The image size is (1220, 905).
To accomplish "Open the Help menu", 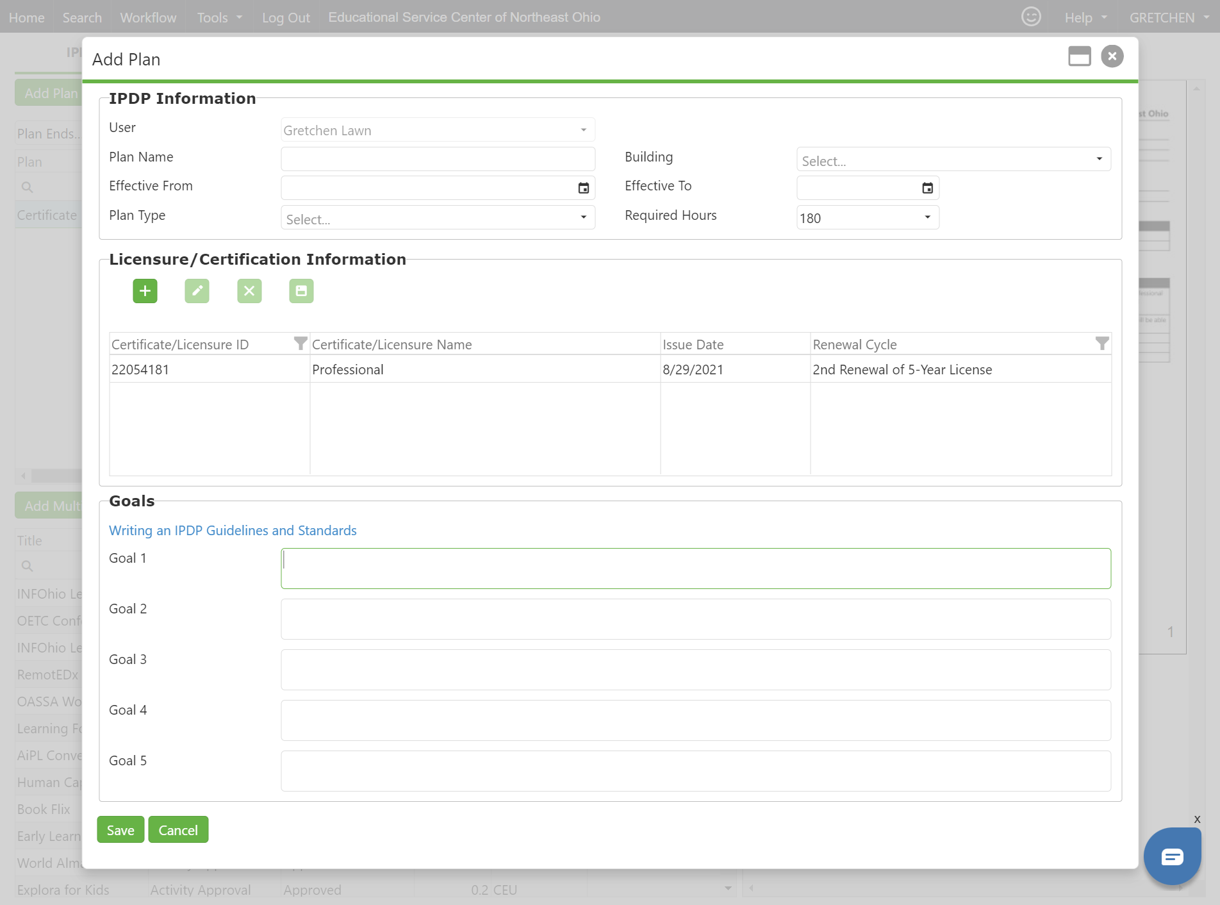I will tap(1085, 17).
